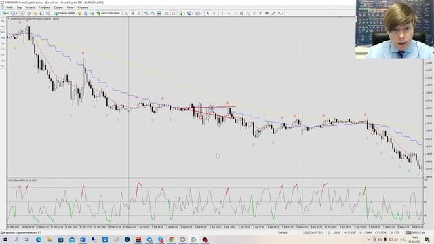Switch chart to line chart type

(x=138, y=13)
